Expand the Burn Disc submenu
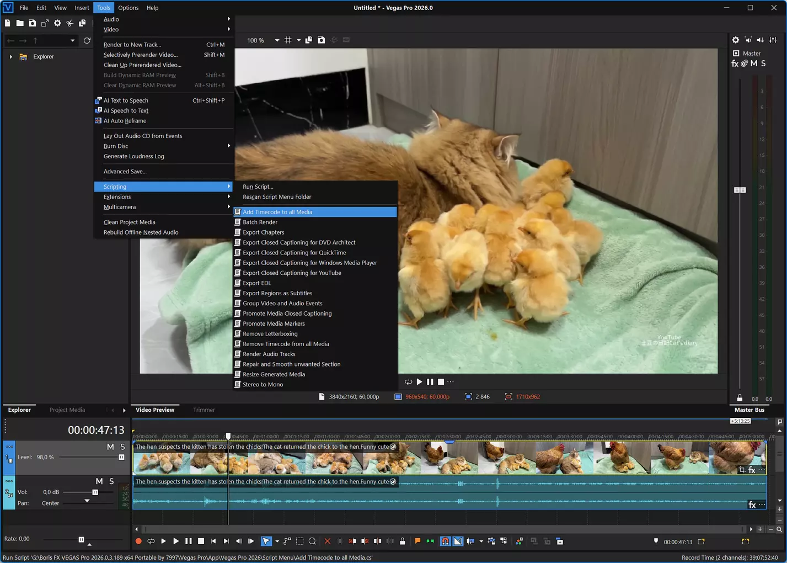The height and width of the screenshot is (563, 787). (x=164, y=146)
